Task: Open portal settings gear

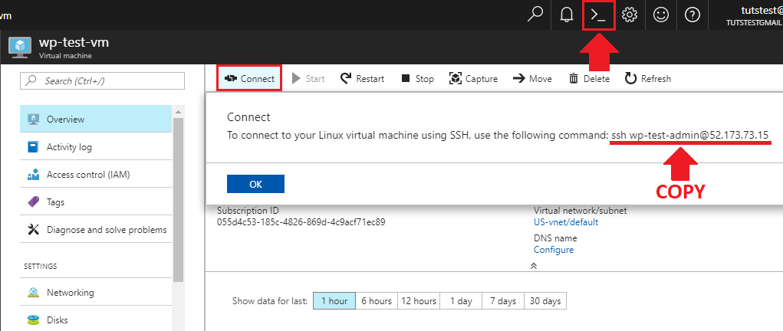Action: coord(629,15)
